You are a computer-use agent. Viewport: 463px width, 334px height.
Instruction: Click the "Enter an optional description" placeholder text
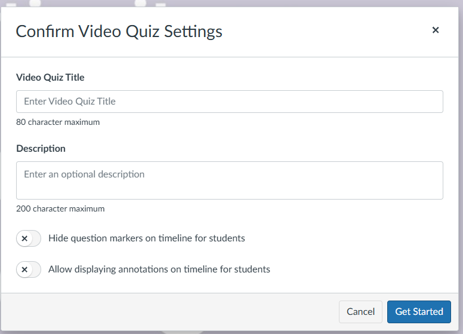pyautogui.click(x=84, y=174)
